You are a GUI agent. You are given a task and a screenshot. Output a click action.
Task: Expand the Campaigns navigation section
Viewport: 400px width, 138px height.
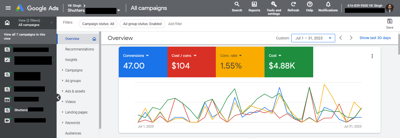tap(63, 70)
